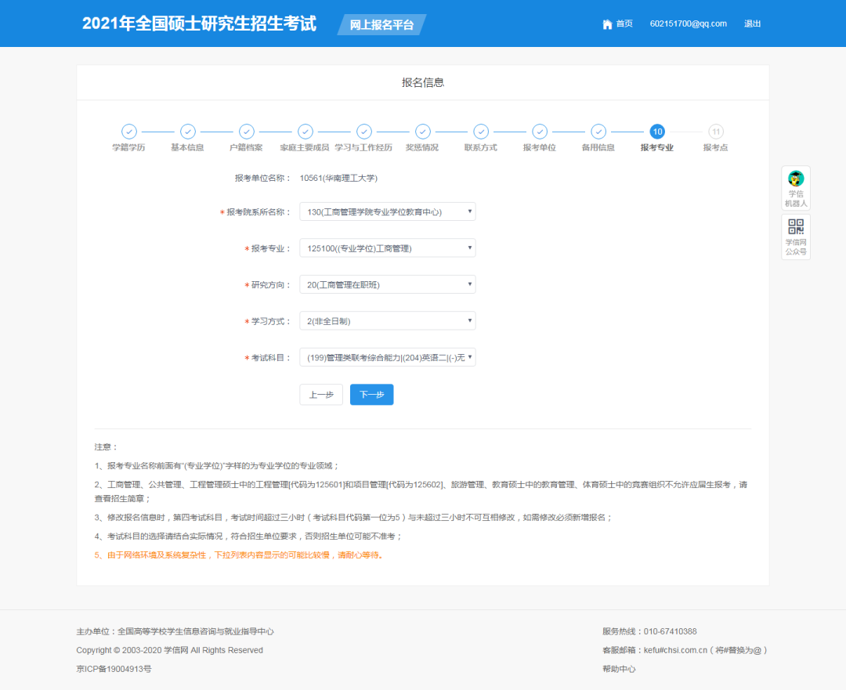Click the home icon in the top navigation bar
Screen dimensions: 846x690
click(607, 23)
